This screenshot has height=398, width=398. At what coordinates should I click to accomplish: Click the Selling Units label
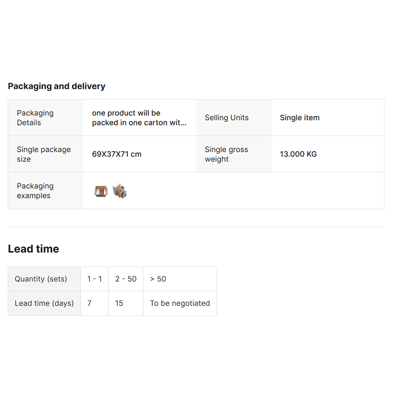click(226, 118)
